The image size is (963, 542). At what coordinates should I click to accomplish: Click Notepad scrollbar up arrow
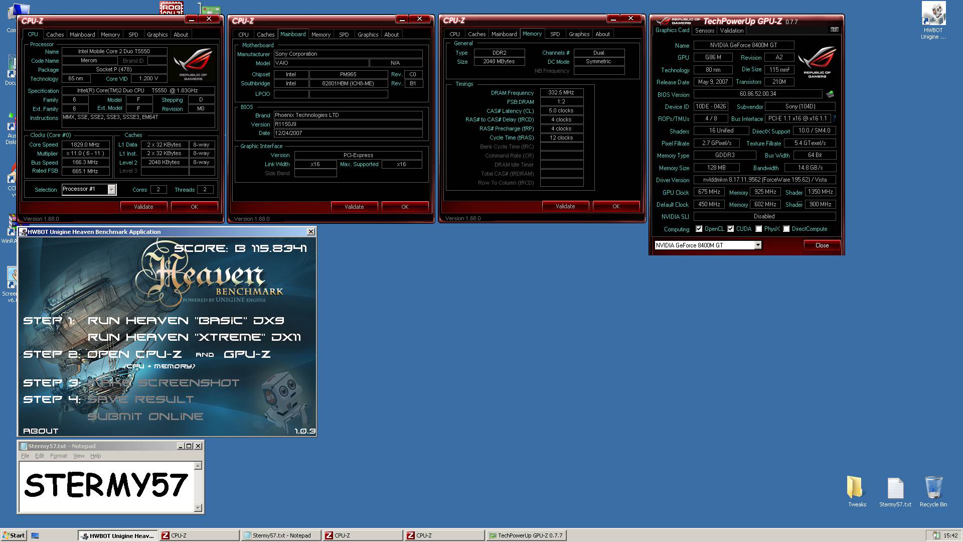[x=198, y=466]
